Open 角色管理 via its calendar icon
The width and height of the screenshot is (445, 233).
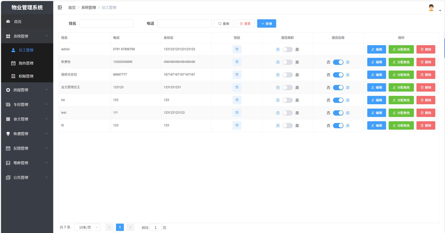(x=13, y=63)
